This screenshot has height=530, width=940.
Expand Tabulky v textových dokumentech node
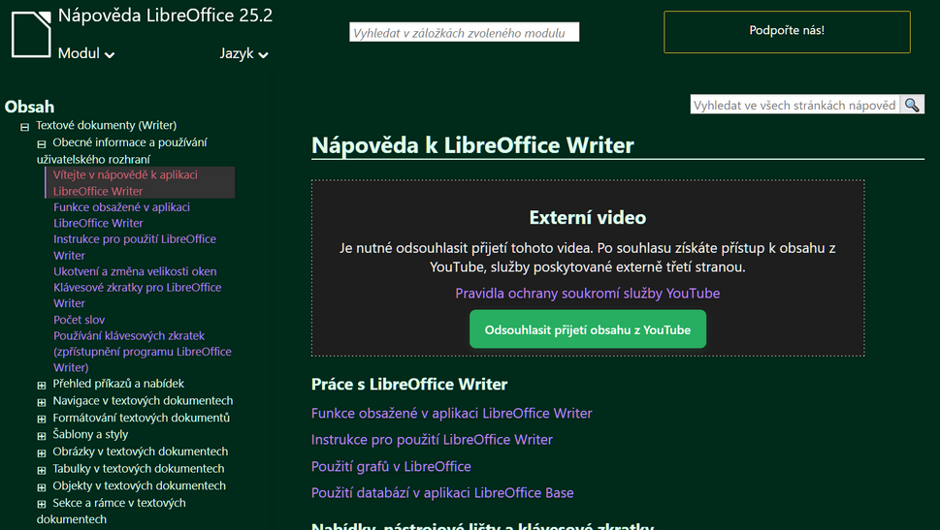pyautogui.click(x=42, y=470)
